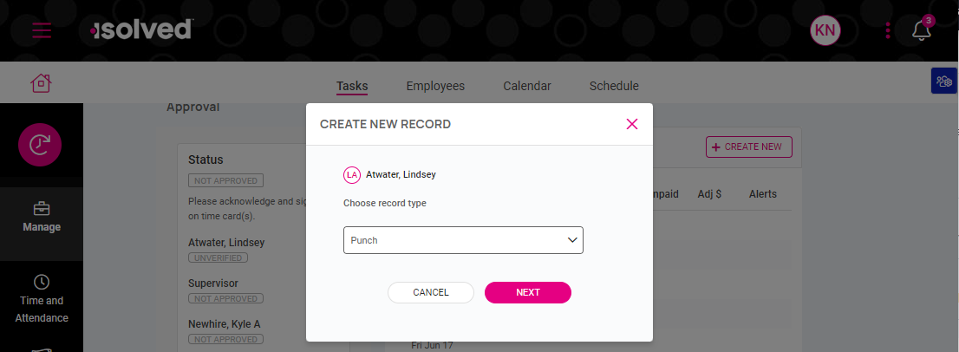Switch to the Employees tab
This screenshot has width=959, height=352.
click(435, 86)
